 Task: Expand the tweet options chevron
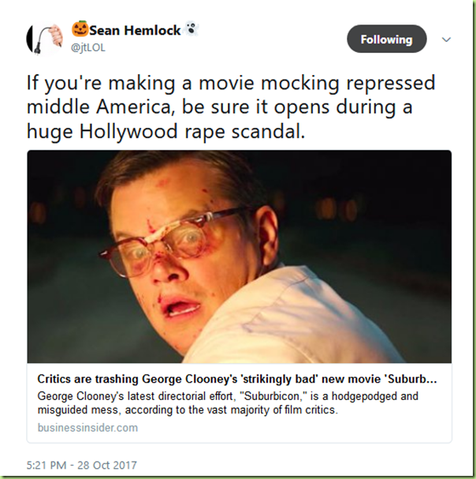446,39
